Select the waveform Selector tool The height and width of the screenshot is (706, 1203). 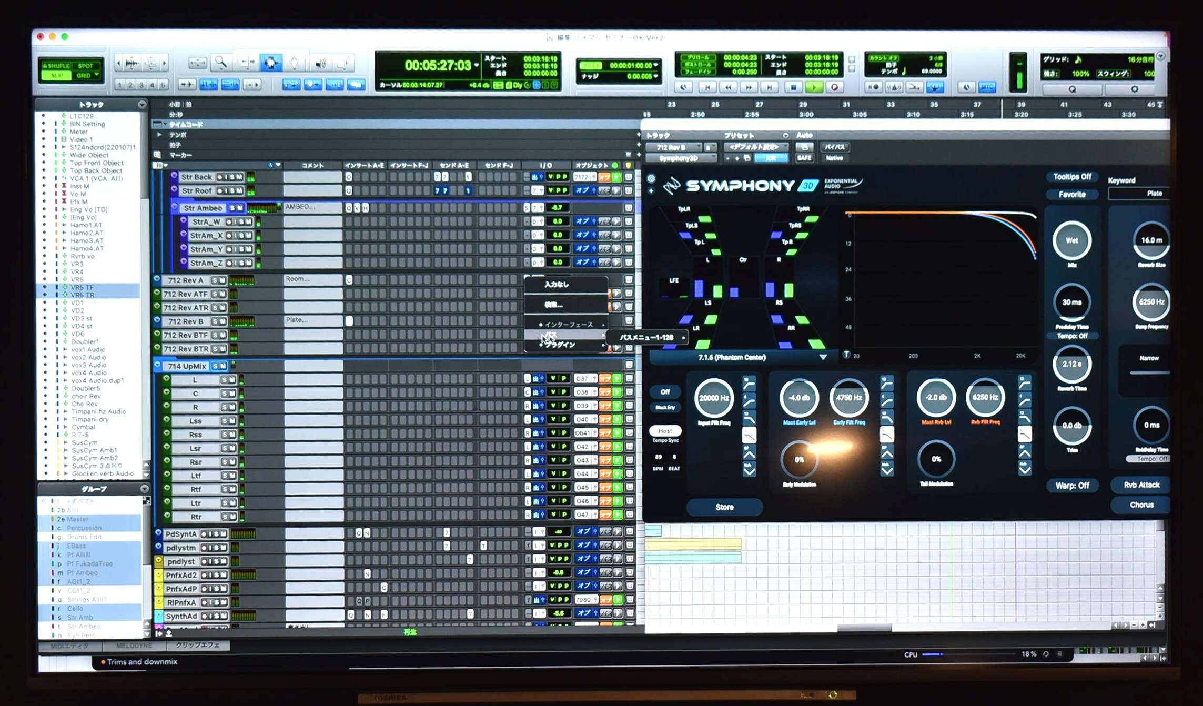coord(270,64)
